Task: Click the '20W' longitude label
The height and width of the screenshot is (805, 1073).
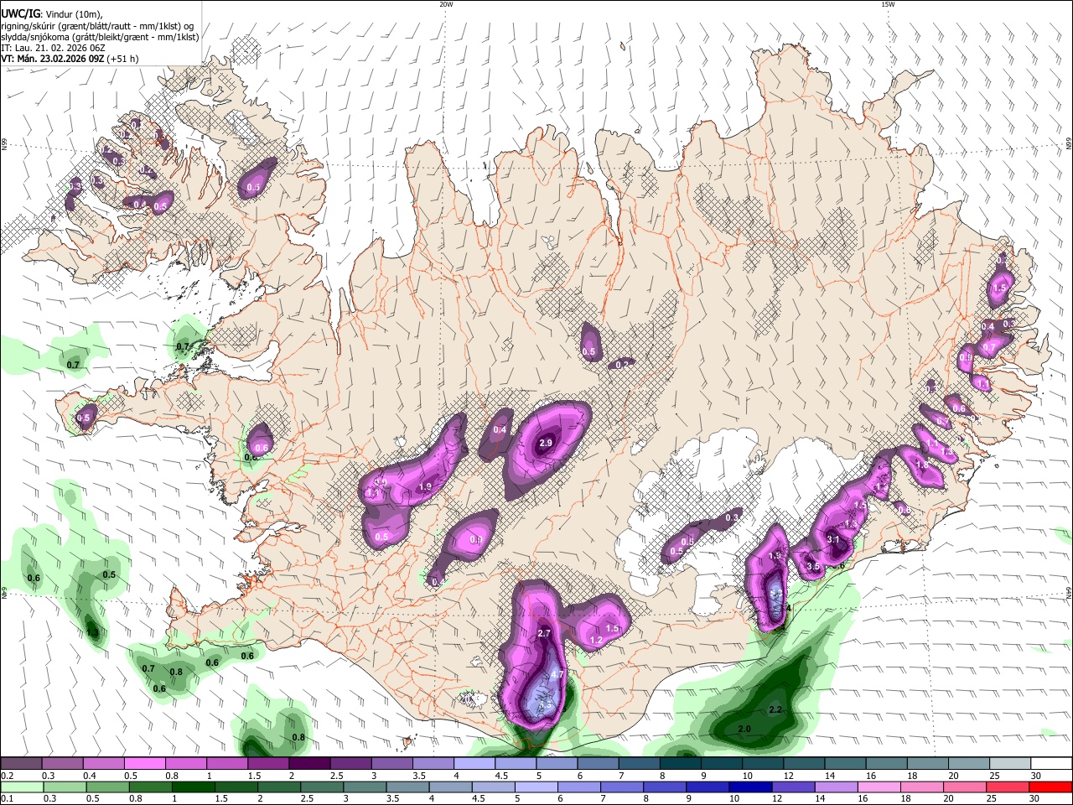Action: pos(446,4)
